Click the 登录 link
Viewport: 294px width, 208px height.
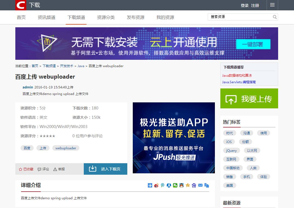[244, 5]
